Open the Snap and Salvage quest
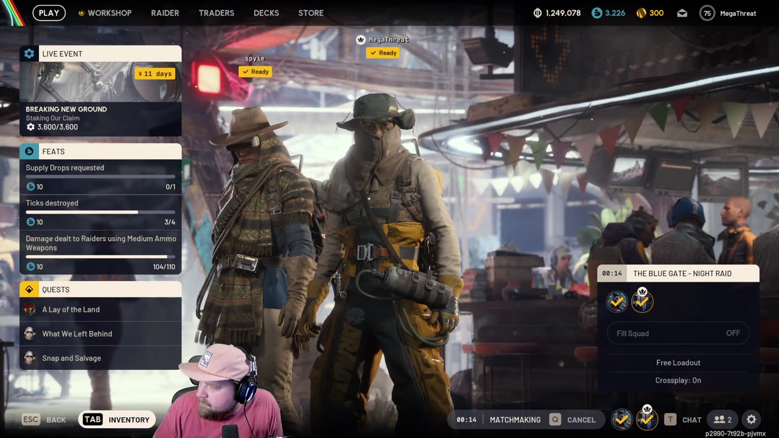Viewport: 779px width, 438px height. click(100, 358)
